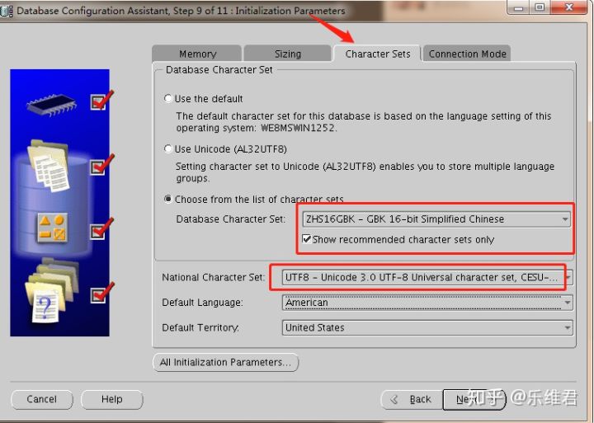Select 'Use Unicode (AL32UTF8)' radio option

click(168, 148)
